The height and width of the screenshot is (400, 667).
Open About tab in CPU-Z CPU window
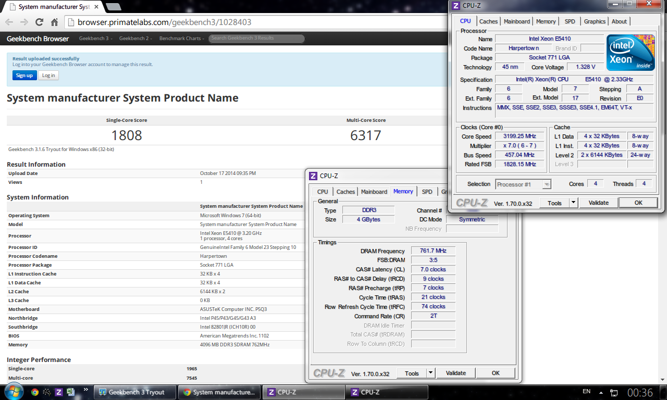(x=619, y=21)
